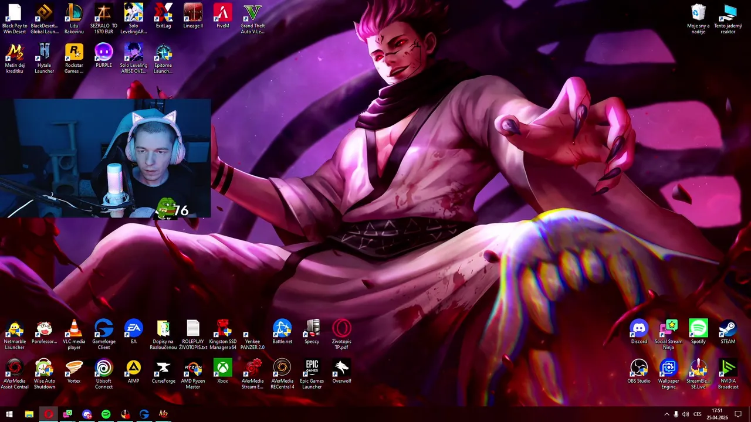Launch Grand Theft Auto V shortcut
Screen dimensions: 751x422
[252, 19]
